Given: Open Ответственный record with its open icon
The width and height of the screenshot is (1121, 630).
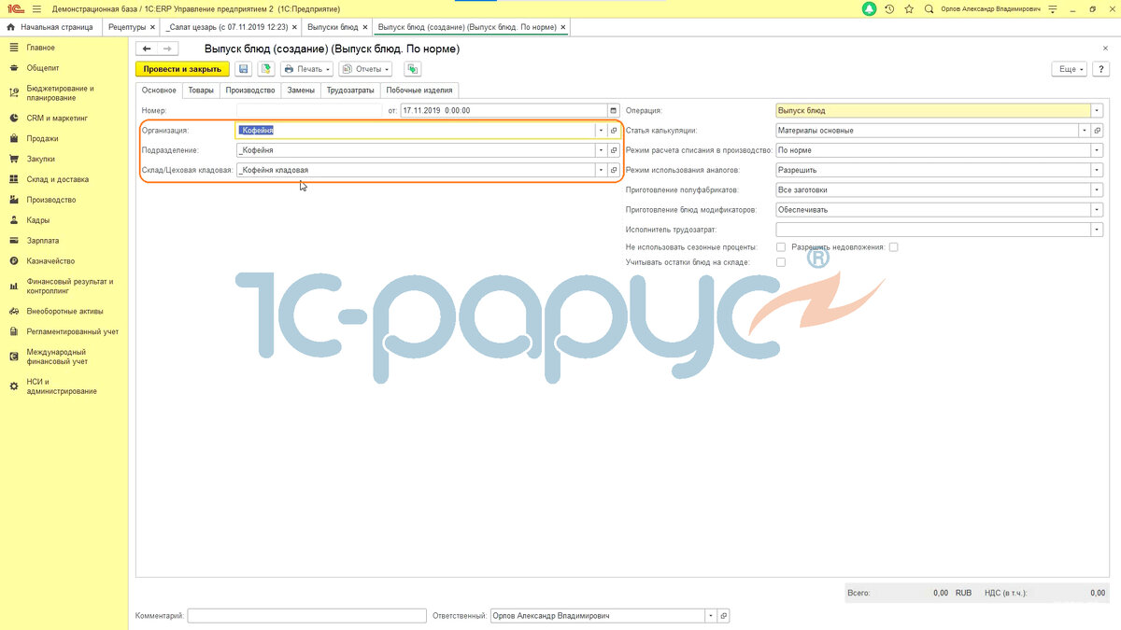Looking at the screenshot, I should 724,616.
